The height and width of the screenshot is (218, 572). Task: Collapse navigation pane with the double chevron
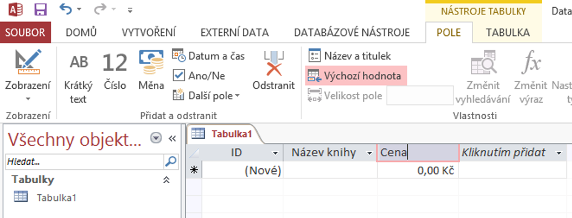pyautogui.click(x=172, y=139)
